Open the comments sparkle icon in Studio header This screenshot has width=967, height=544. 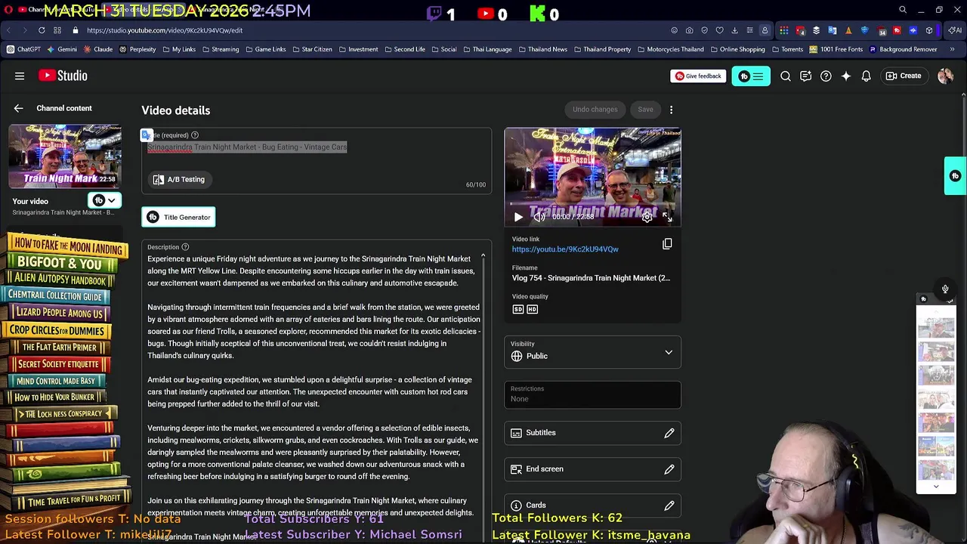[x=805, y=76]
